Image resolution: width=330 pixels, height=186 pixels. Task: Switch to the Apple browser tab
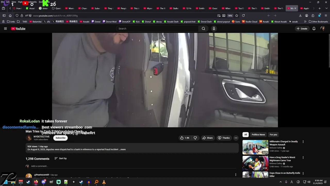304,9
